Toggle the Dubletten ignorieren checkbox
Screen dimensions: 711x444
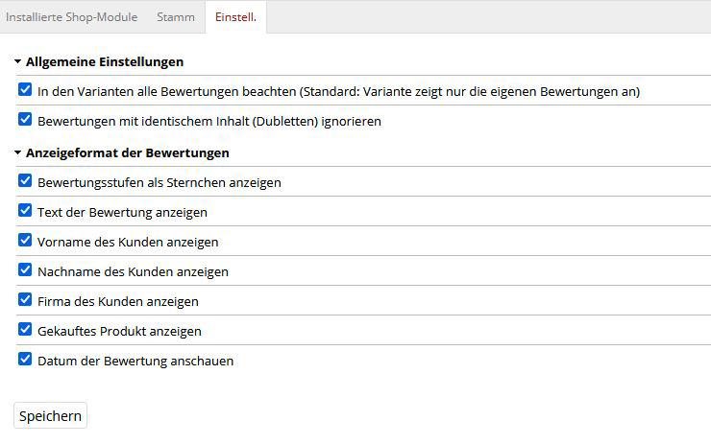25,121
